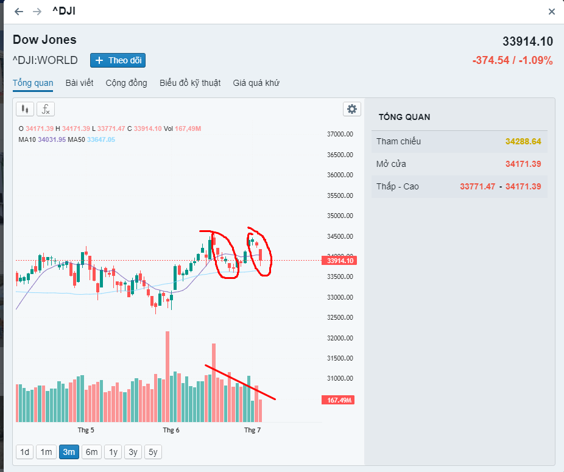Go forward with right arrow
This screenshot has height=472, width=564.
[37, 12]
